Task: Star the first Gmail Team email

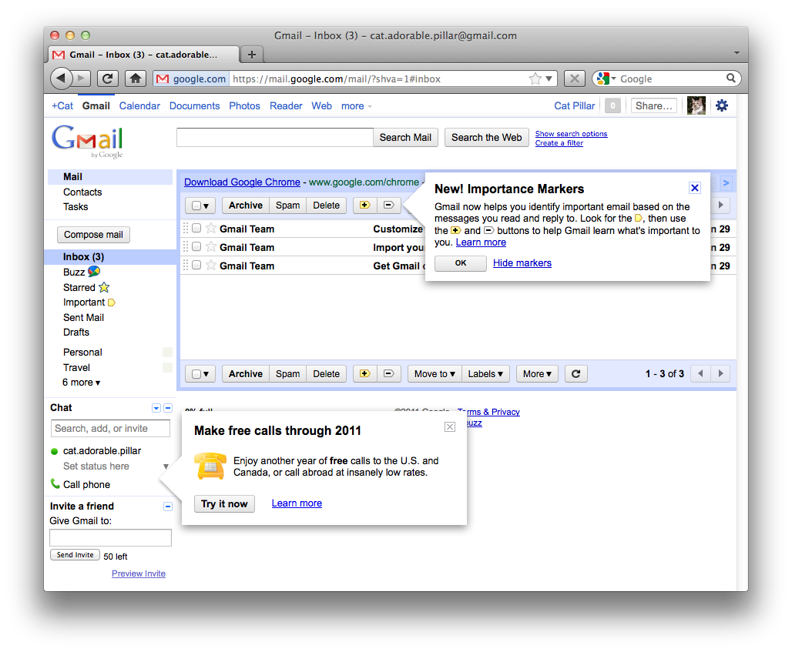Action: click(211, 229)
